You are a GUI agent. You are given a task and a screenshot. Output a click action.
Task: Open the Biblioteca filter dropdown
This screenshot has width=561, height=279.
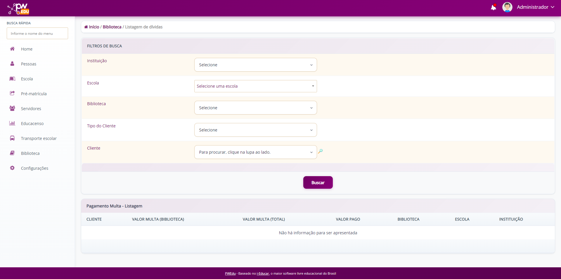coord(255,108)
